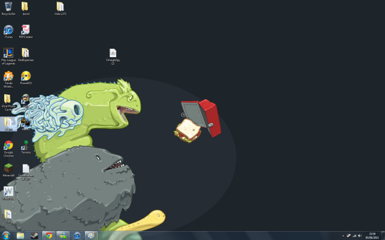Open the Recycle Bin on the desktop
The image size is (385, 240).
[8, 7]
